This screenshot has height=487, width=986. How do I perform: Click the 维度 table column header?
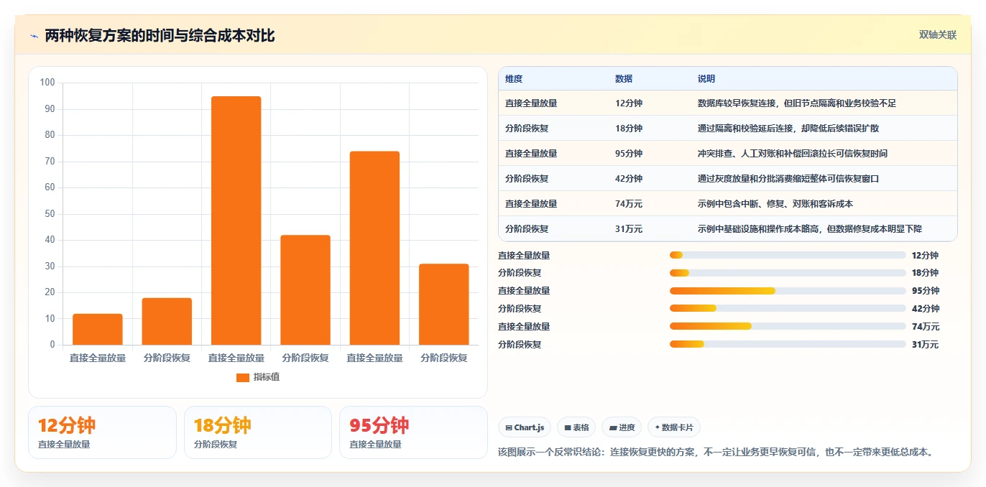(x=514, y=79)
